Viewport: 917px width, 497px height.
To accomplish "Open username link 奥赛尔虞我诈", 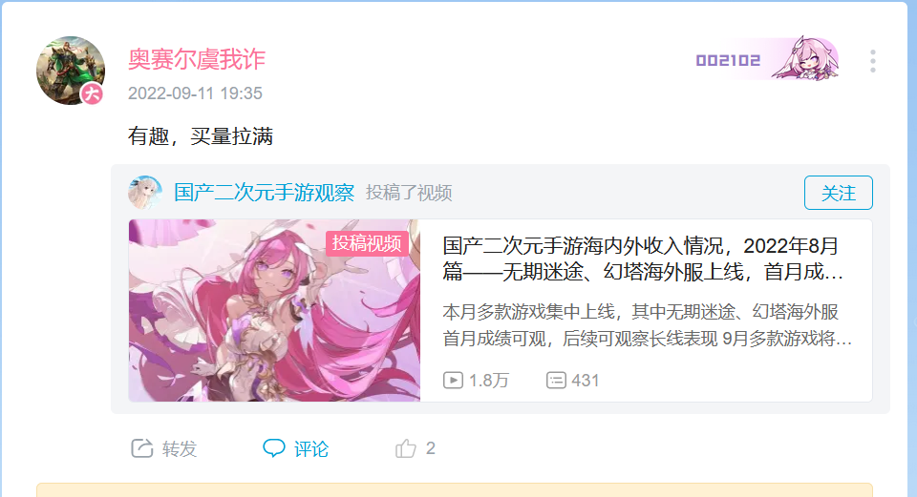I will 197,59.
